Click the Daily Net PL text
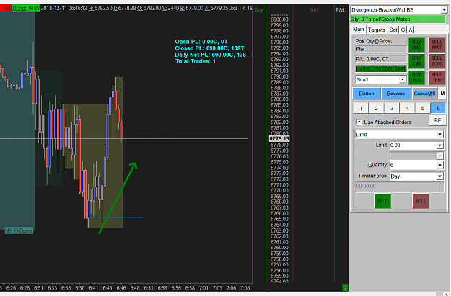The height and width of the screenshot is (296, 451). tap(212, 55)
